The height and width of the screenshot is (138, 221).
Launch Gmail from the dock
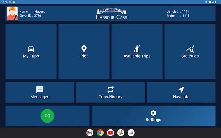pyautogui.click(x=90, y=133)
